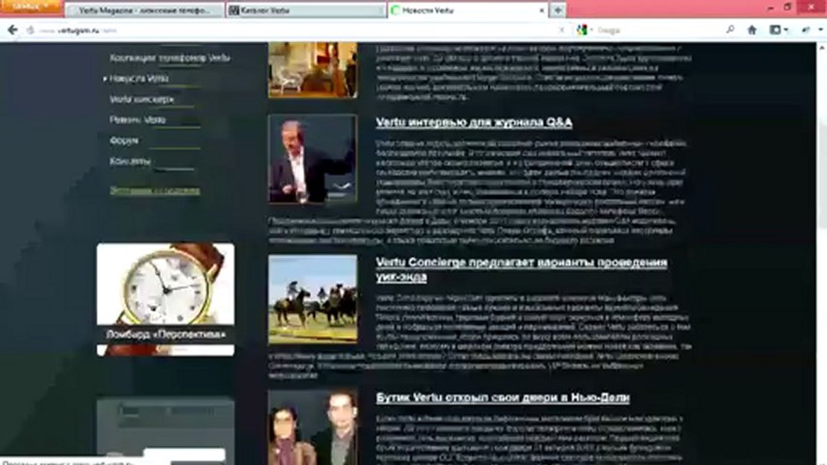Open 'Vertu Concierge предлагает варианты' headline
This screenshot has width=827, height=465.
[521, 269]
